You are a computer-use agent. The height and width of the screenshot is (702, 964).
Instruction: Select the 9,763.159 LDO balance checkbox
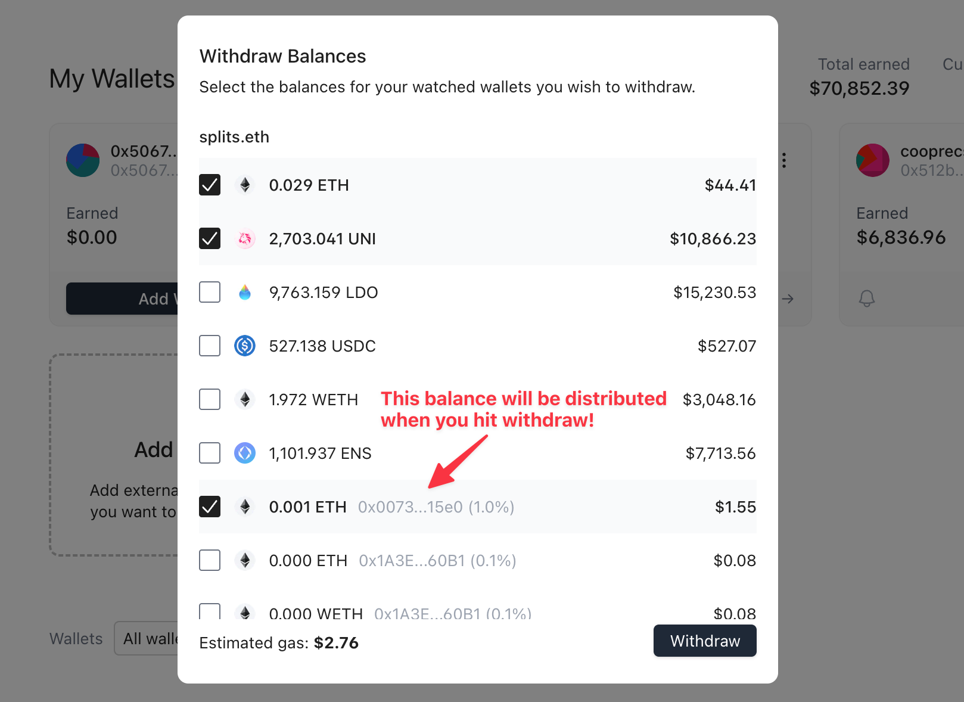coord(210,293)
